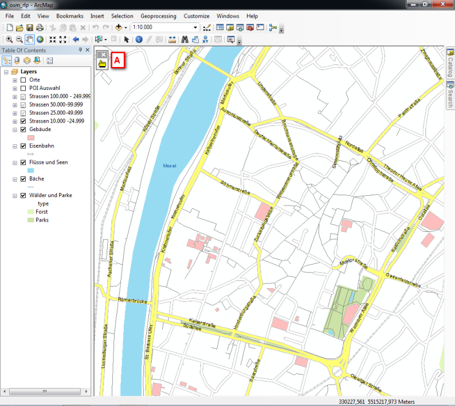Expand the Strassen 10.000 -24.999 layer
The image size is (455, 406).
[x=15, y=121]
